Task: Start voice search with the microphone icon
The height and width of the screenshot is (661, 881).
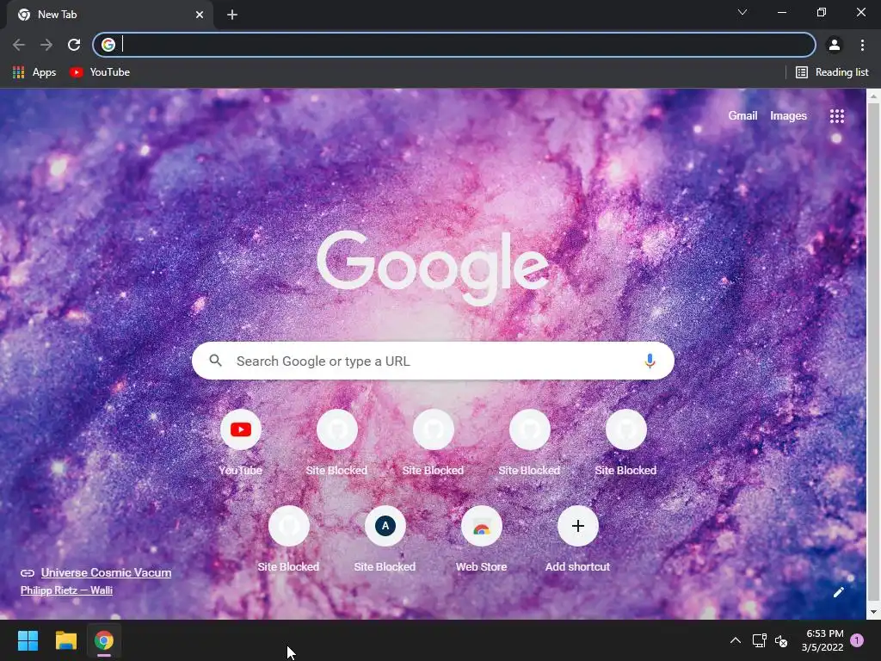Action: click(650, 361)
